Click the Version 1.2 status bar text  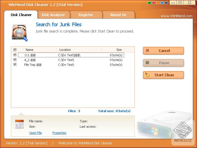click(x=26, y=143)
